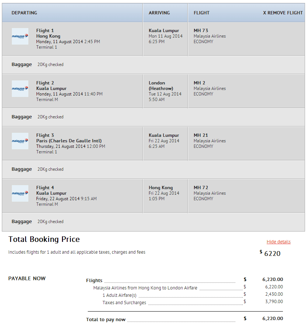The width and height of the screenshot is (308, 323).
Task: Click the Malaysia Airlines logo for Flight 1
Action: click(x=20, y=36)
